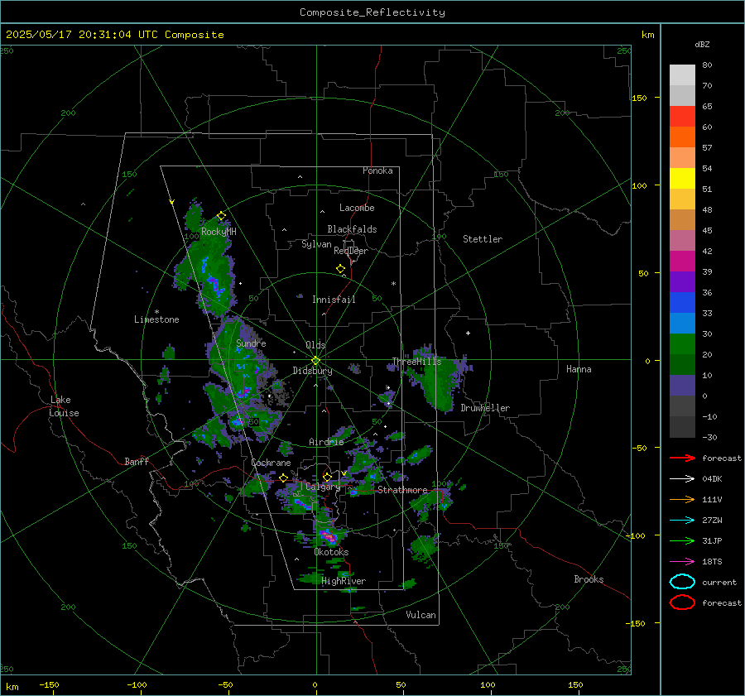The height and width of the screenshot is (696, 745).
Task: Click the green echo cell east of ThreeHills
Action: pyautogui.click(x=440, y=380)
